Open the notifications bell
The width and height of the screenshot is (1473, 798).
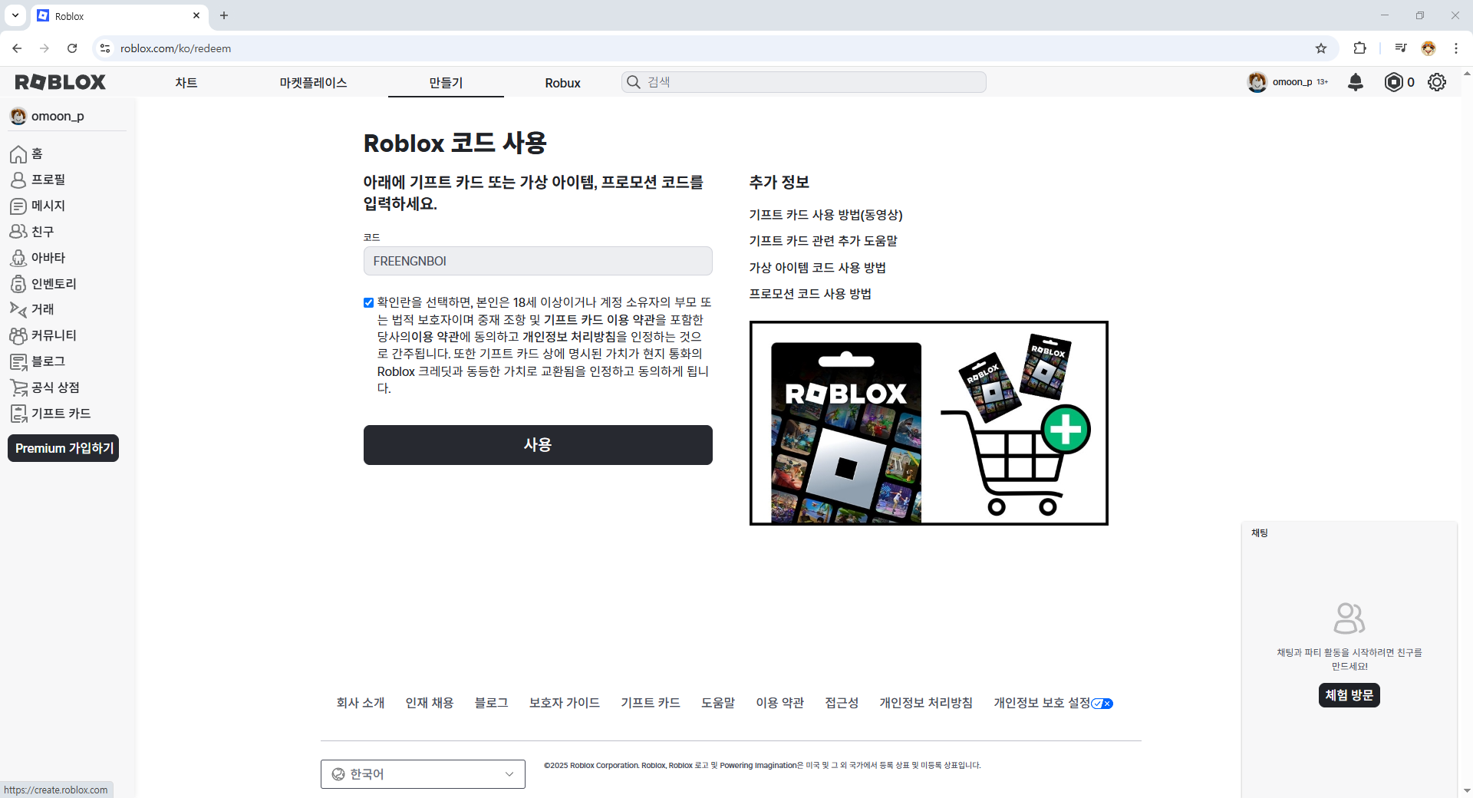coord(1356,82)
